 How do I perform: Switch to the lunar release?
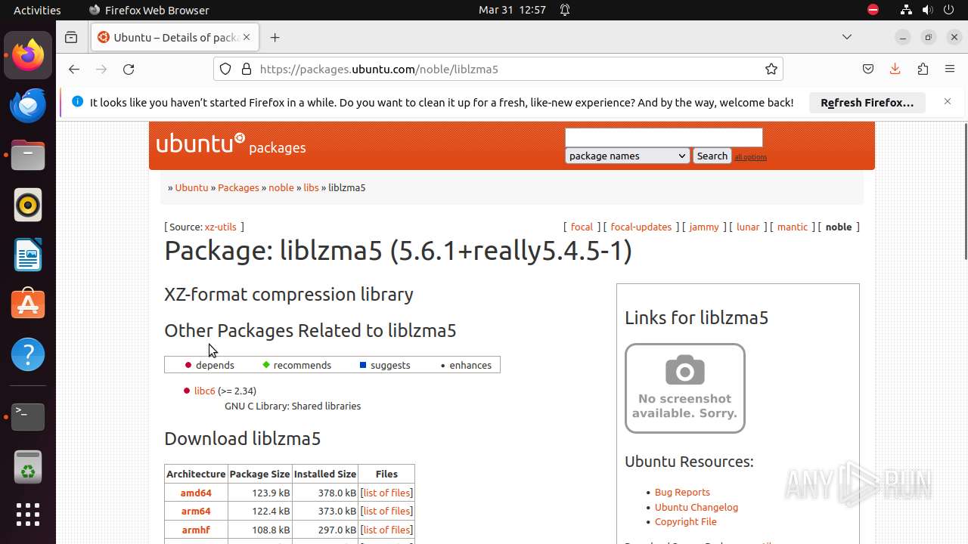click(748, 227)
